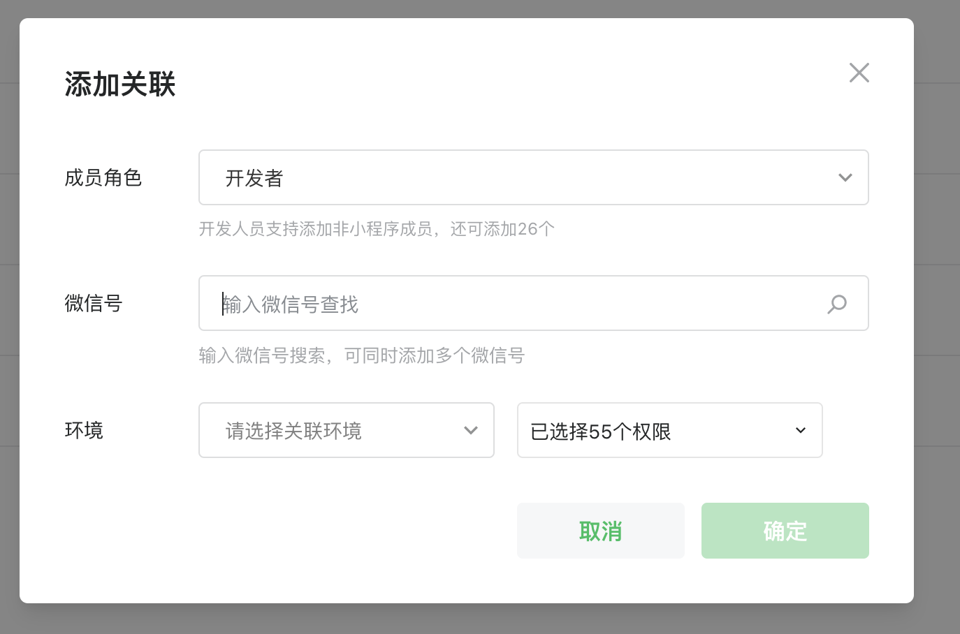
Task: Close the 添加关联 dialog with the X icon
Action: (x=859, y=73)
